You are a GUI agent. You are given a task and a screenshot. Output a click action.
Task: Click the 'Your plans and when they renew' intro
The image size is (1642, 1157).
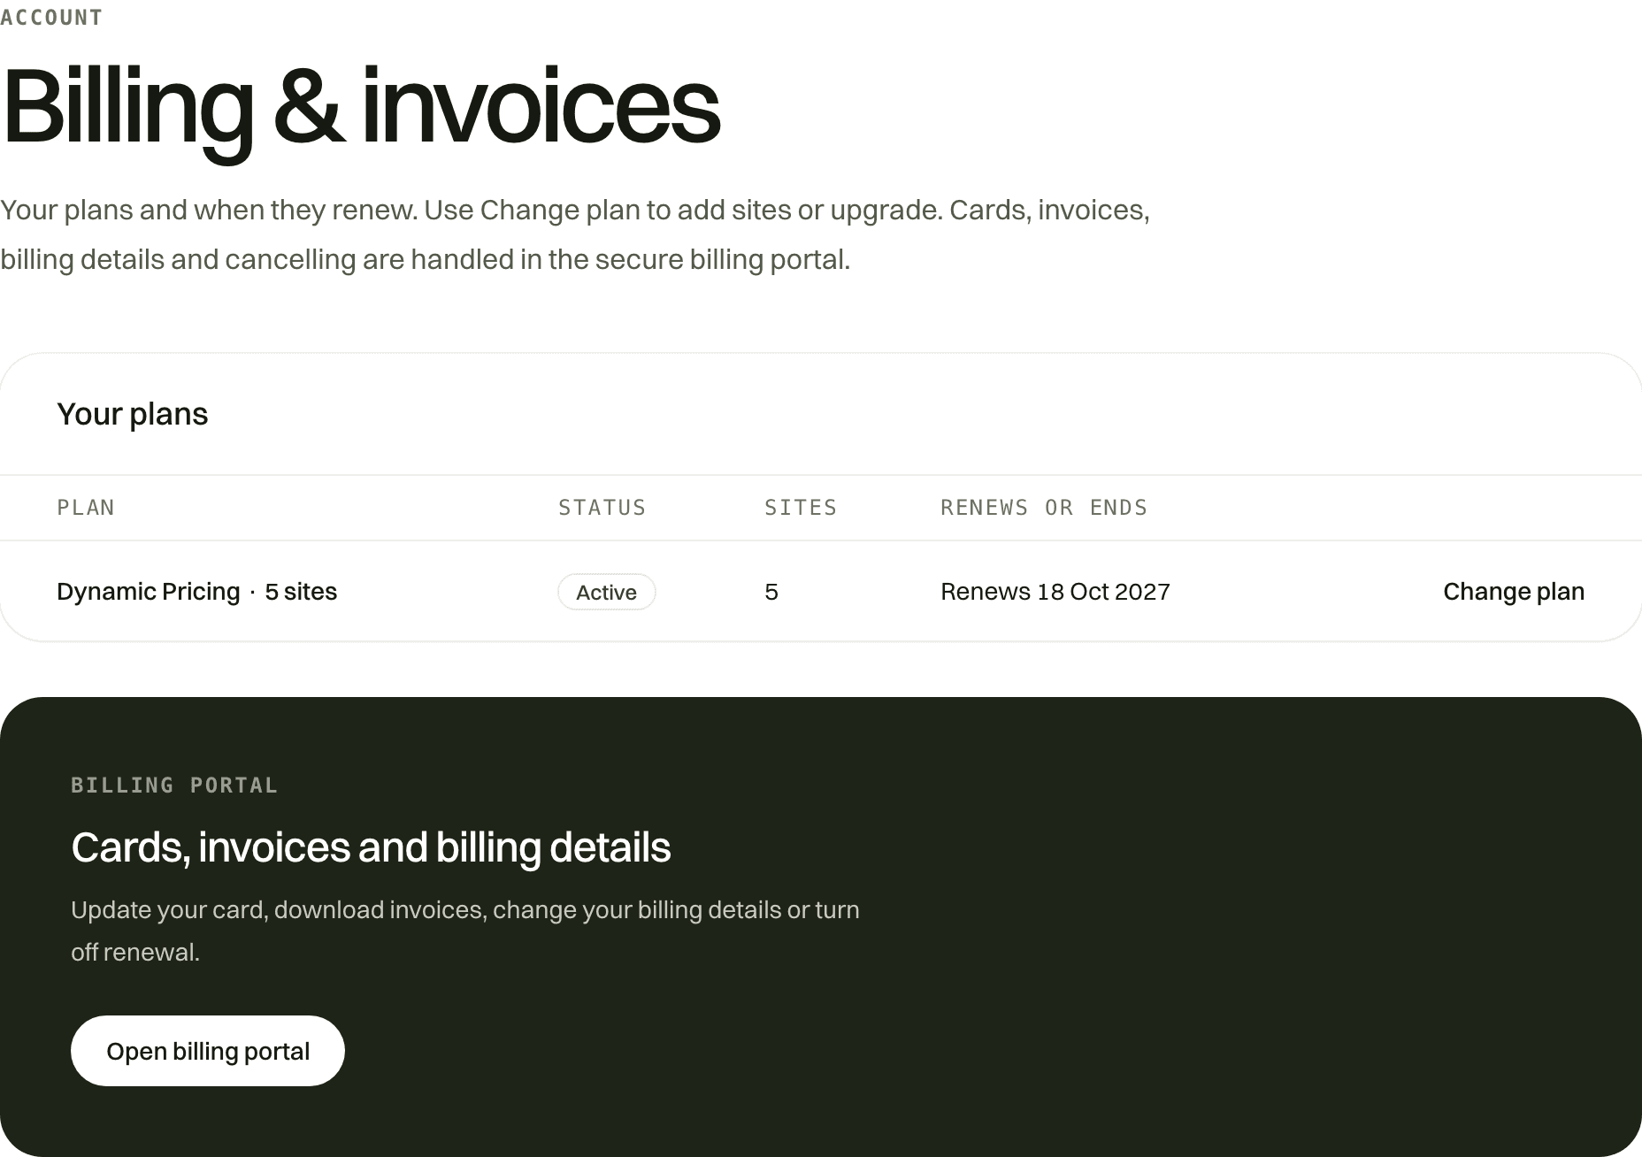[575, 234]
